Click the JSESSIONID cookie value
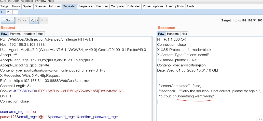This screenshot has height=121, width=263. click(81, 91)
